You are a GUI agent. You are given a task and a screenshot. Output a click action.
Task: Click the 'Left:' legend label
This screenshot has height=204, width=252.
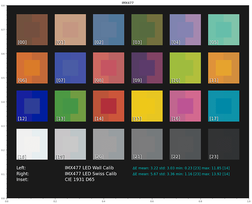21,168
